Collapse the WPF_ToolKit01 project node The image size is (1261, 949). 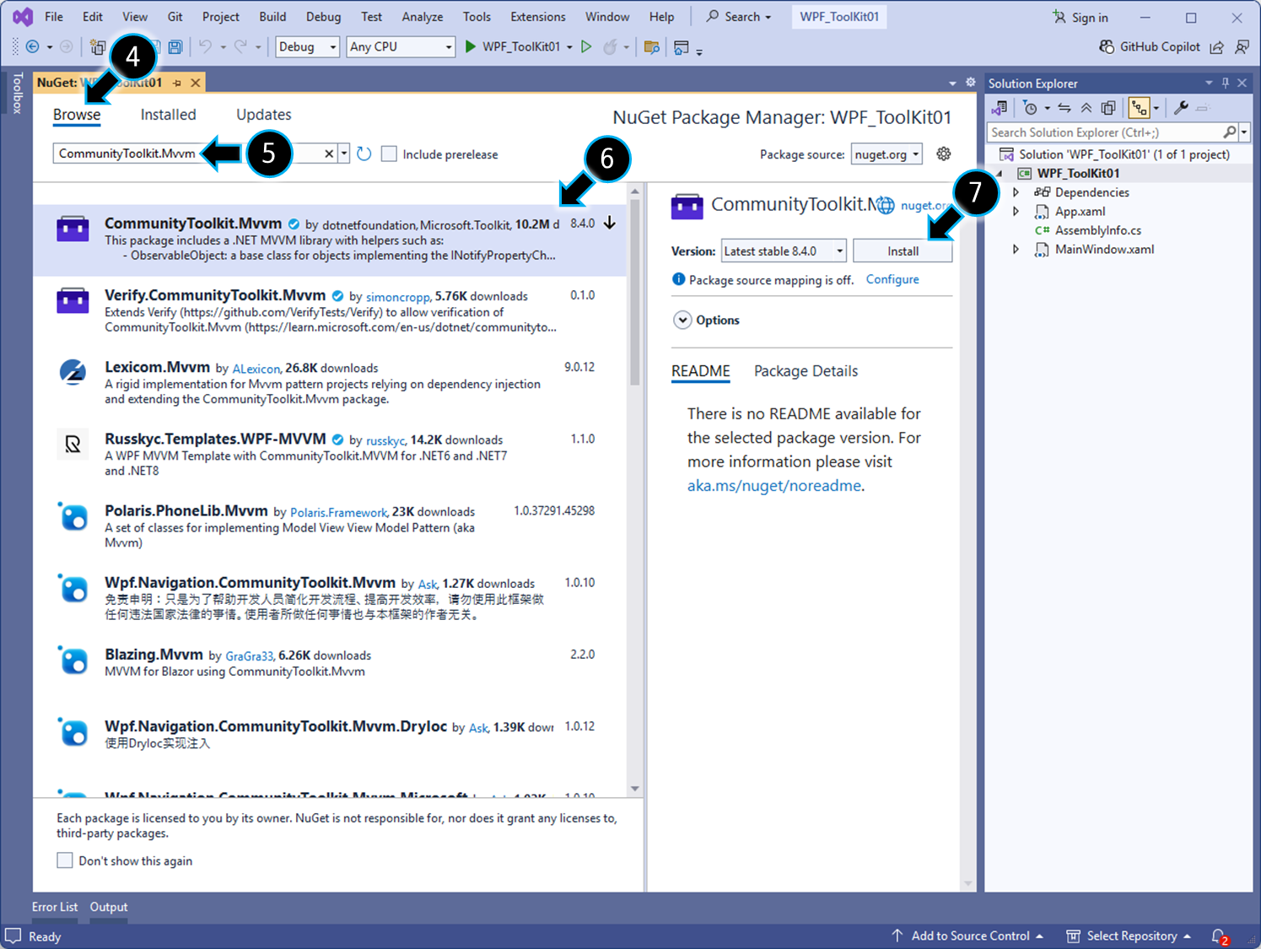(x=1000, y=174)
